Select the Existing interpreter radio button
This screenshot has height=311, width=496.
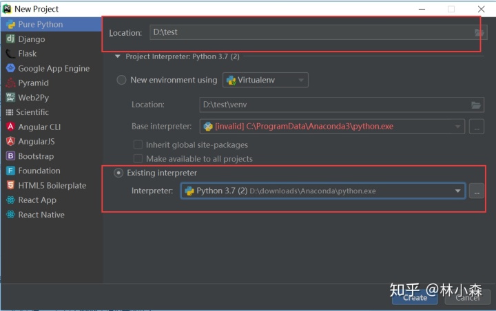(118, 173)
